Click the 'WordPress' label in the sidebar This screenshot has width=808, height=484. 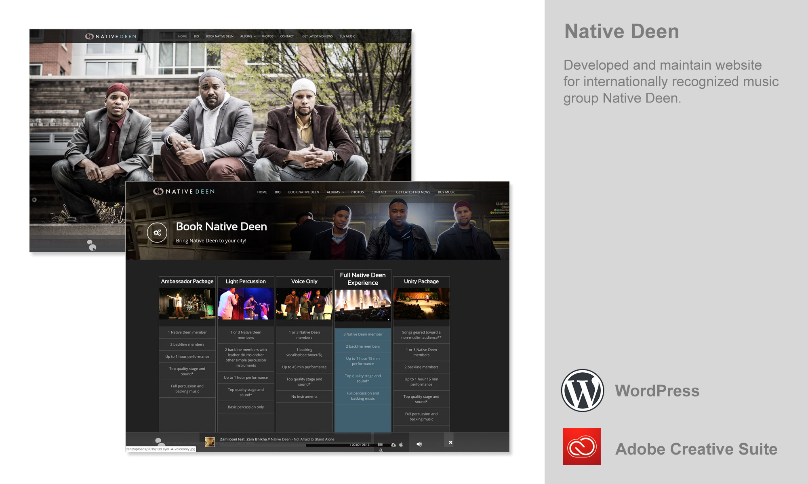click(x=657, y=391)
